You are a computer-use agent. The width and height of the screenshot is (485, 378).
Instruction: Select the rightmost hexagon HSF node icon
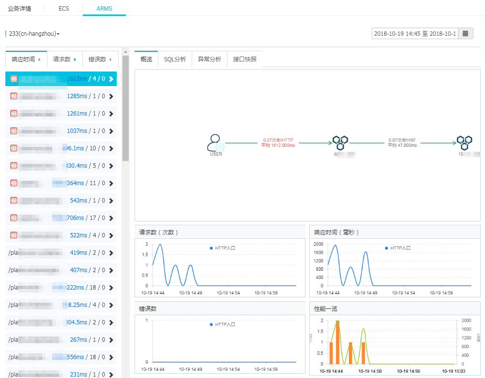point(465,143)
